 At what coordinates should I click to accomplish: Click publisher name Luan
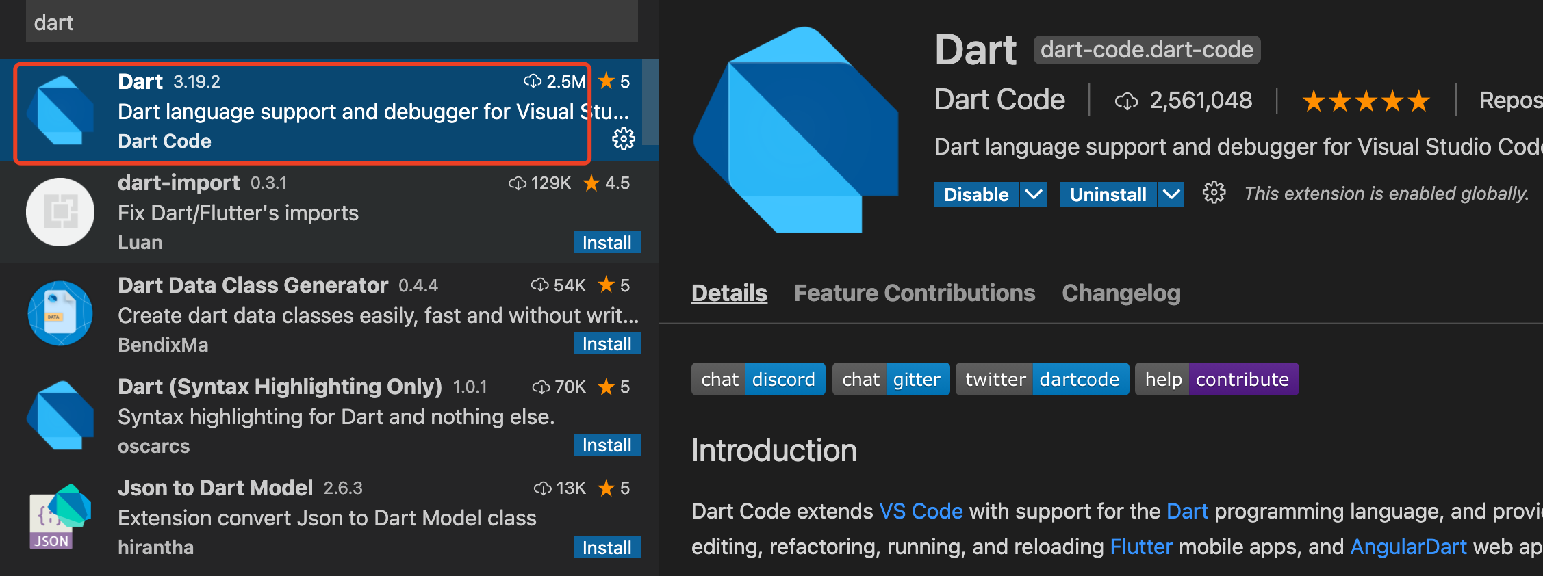click(140, 242)
